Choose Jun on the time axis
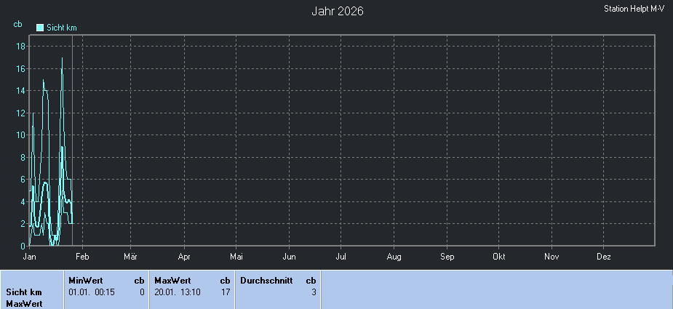Image resolution: width=673 pixels, height=309 pixels. point(289,257)
